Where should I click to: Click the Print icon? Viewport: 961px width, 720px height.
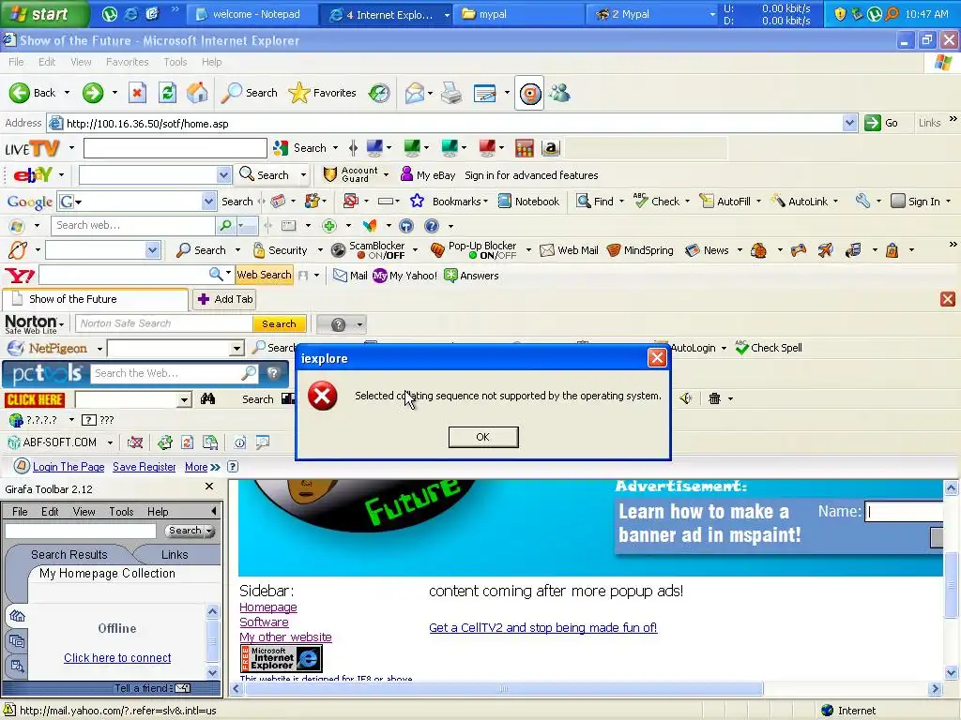[451, 93]
